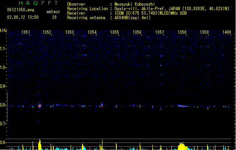Click time marker 1400

pyautogui.click(x=227, y=32)
